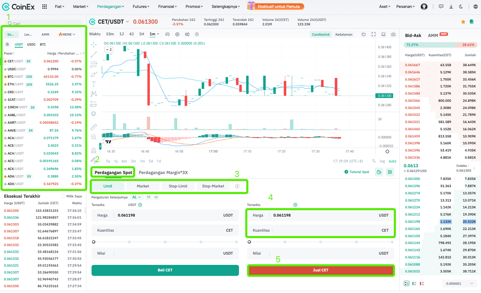Toggle percent scale on chart
This screenshot has height=293, width=481.
pyautogui.click(x=374, y=161)
